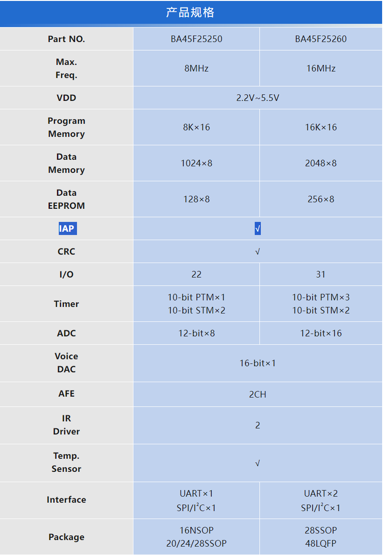Click the 产品规格 table header
384x555 pixels.
click(190, 13)
